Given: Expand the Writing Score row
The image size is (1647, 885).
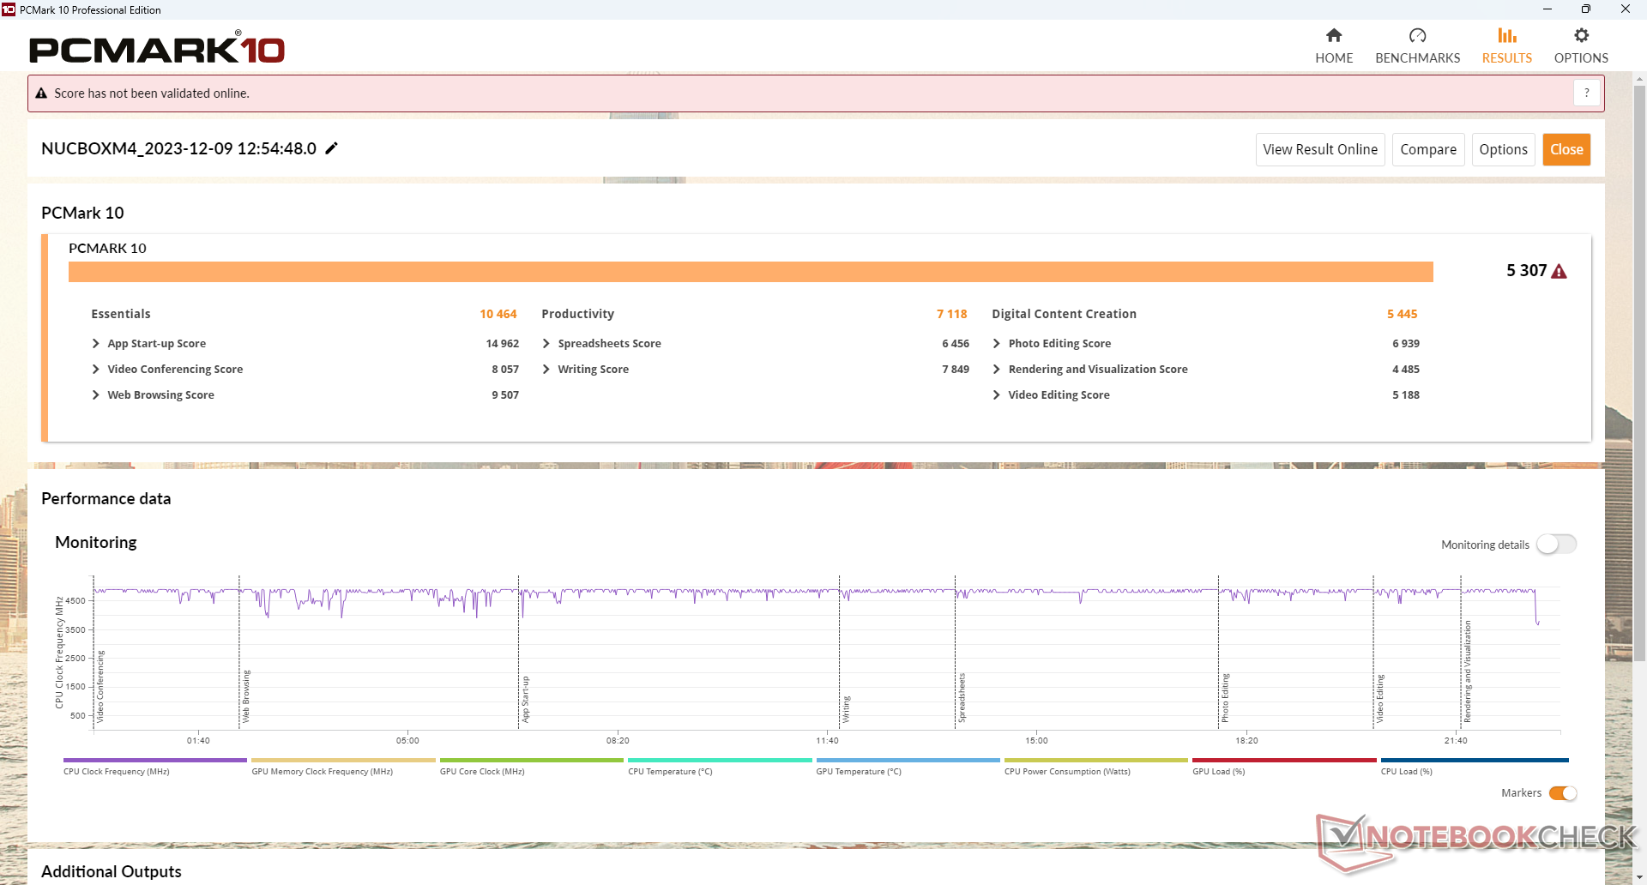Looking at the screenshot, I should (546, 370).
